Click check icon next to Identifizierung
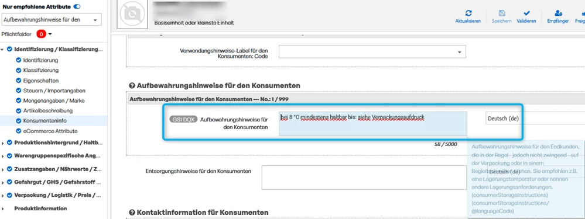585x219 pixels. coord(18,60)
